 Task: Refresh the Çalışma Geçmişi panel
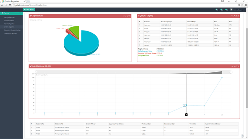click(236, 16)
